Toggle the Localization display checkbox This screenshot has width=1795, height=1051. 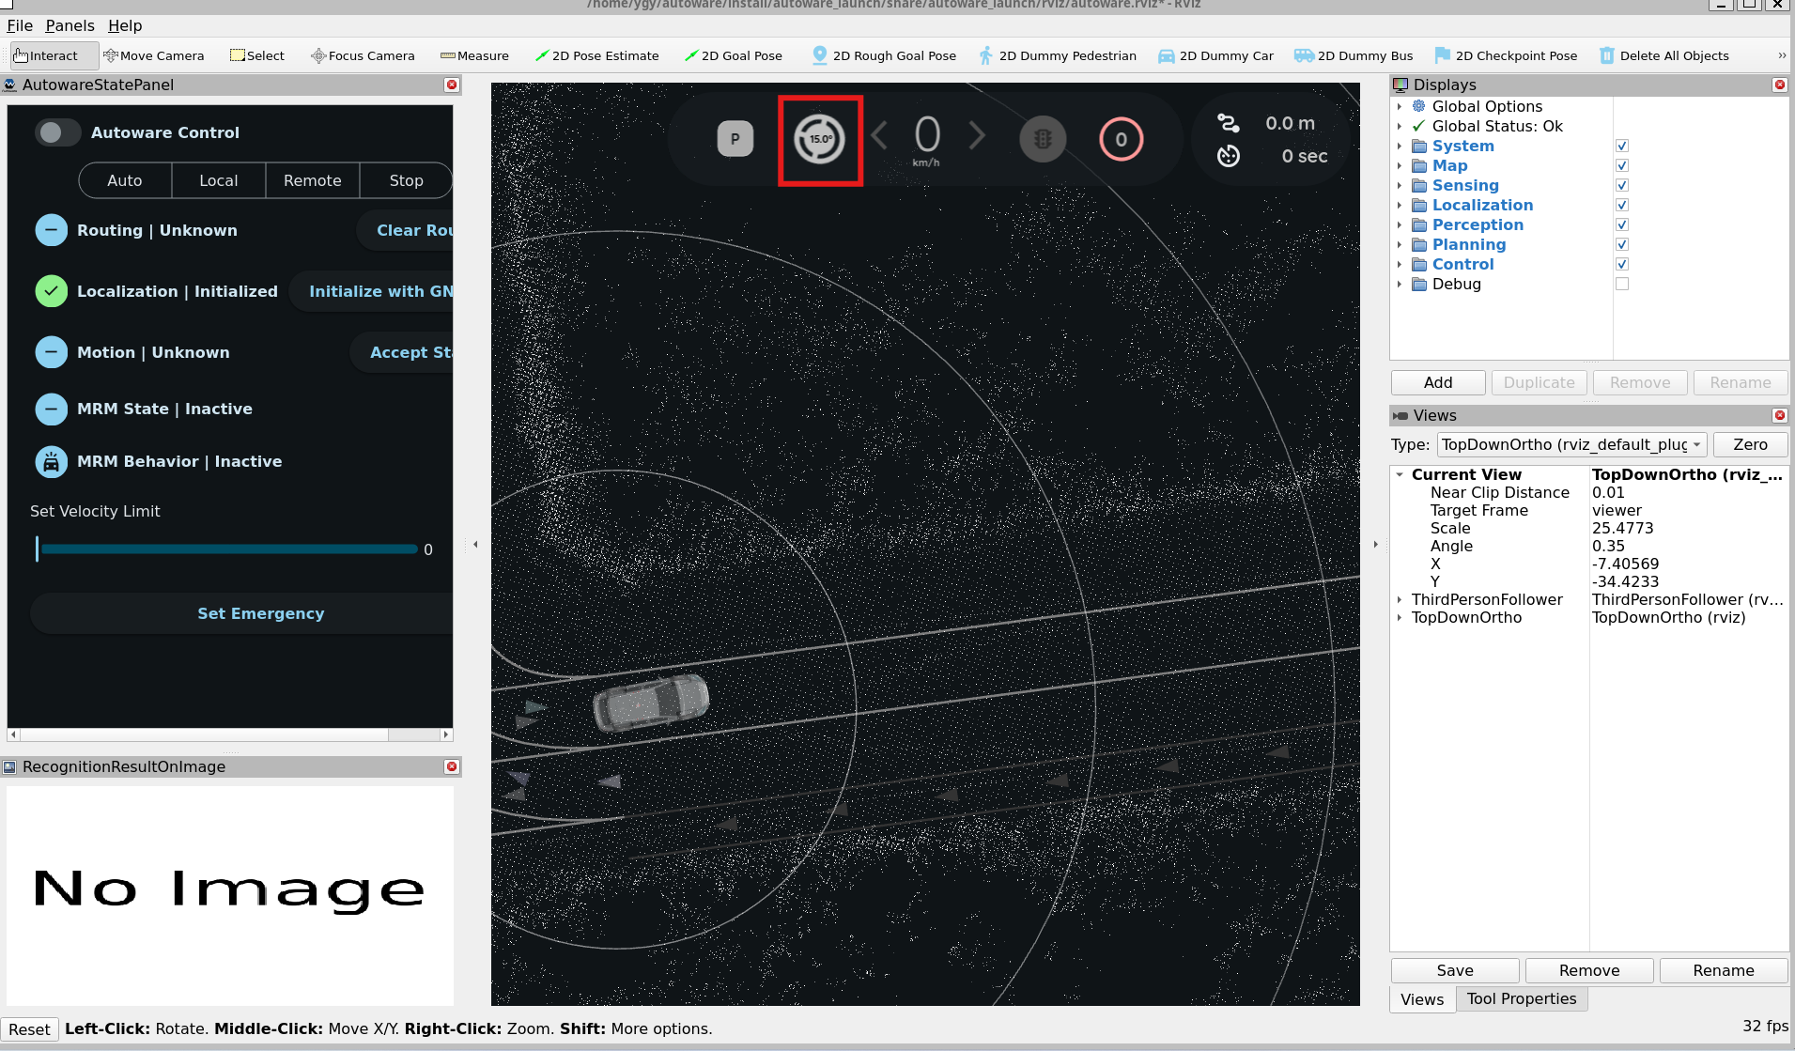1621,205
